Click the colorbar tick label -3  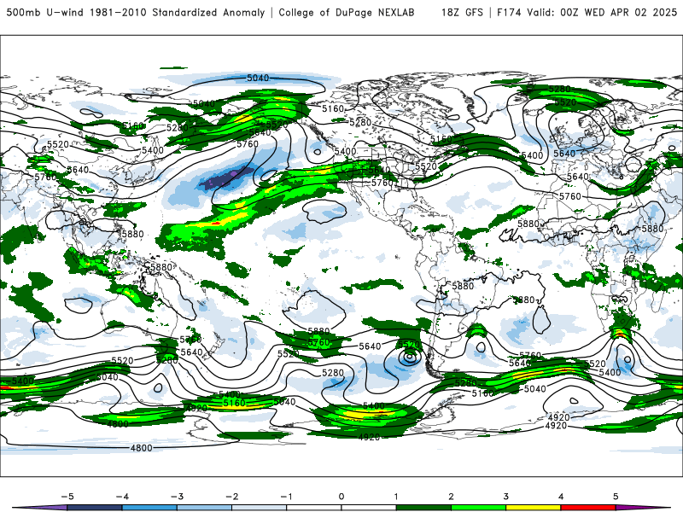pyautogui.click(x=177, y=497)
